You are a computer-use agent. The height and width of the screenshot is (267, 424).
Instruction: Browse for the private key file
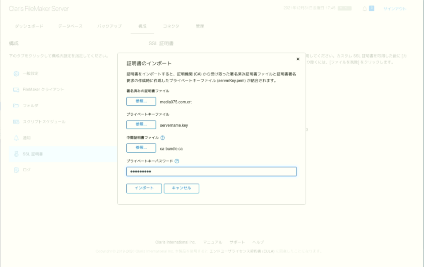tap(141, 124)
